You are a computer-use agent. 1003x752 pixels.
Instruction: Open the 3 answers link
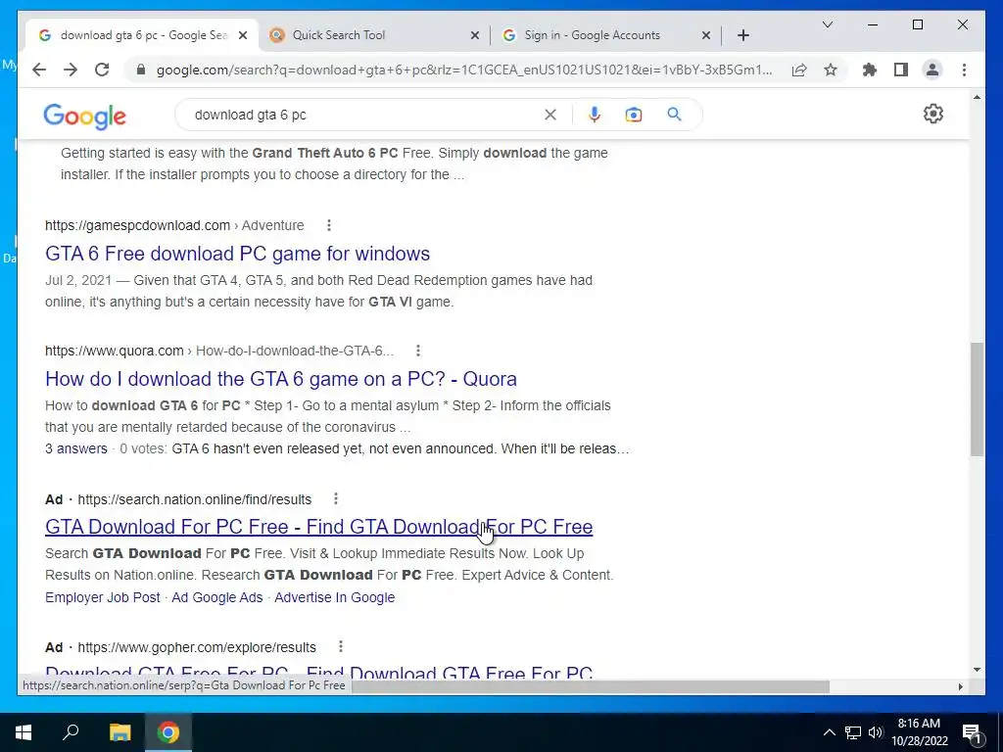[x=76, y=448]
